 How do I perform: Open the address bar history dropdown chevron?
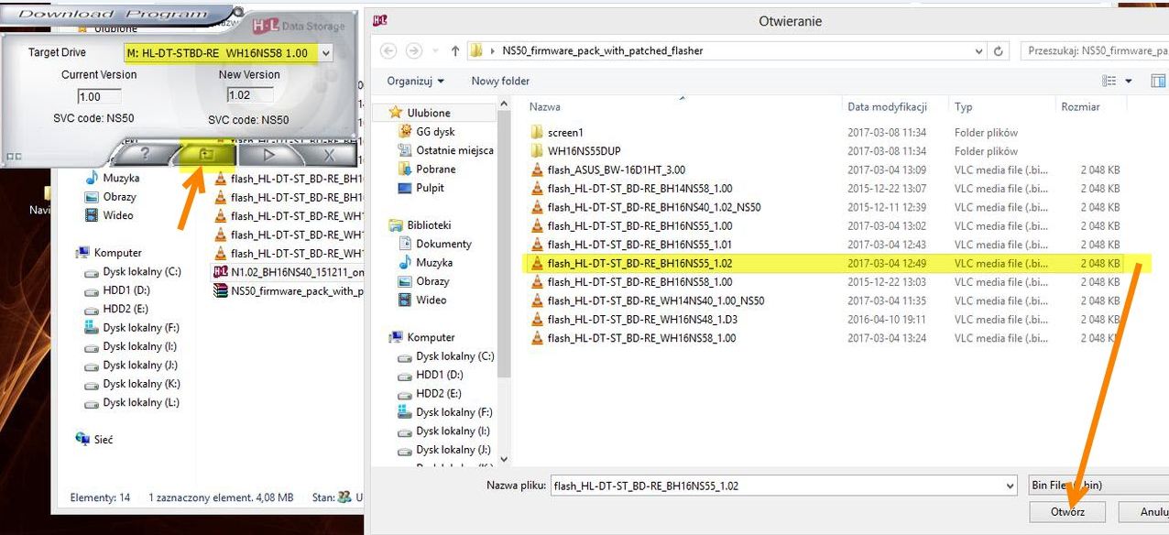tap(979, 51)
